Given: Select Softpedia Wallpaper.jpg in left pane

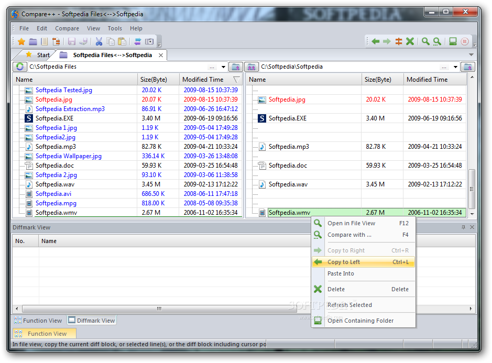Looking at the screenshot, I should tap(69, 156).
